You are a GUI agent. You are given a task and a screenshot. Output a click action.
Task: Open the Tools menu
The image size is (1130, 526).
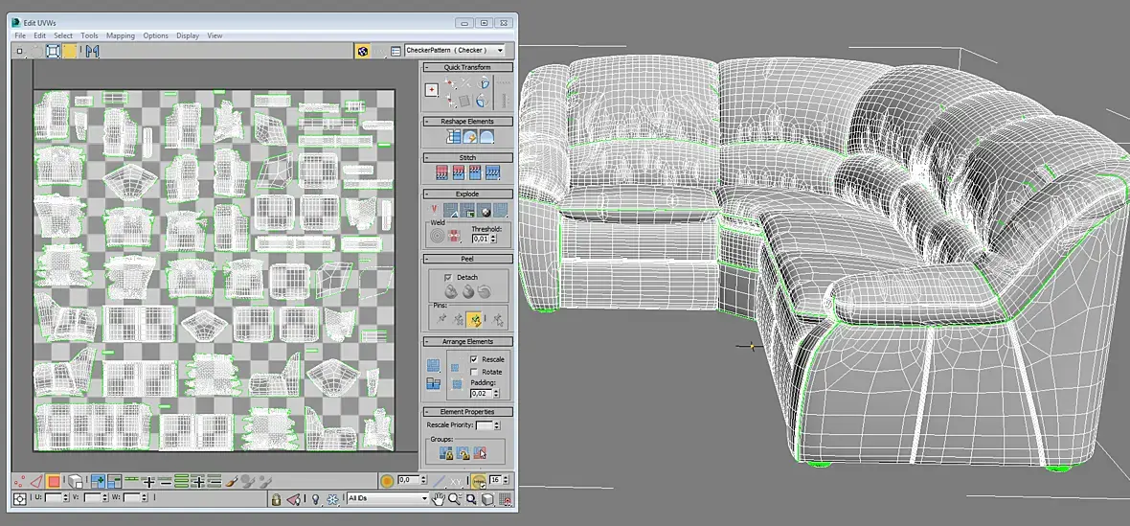[x=89, y=35]
